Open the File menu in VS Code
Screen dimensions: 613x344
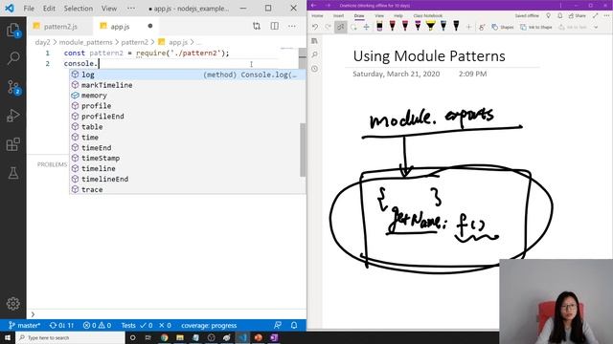[x=29, y=9]
